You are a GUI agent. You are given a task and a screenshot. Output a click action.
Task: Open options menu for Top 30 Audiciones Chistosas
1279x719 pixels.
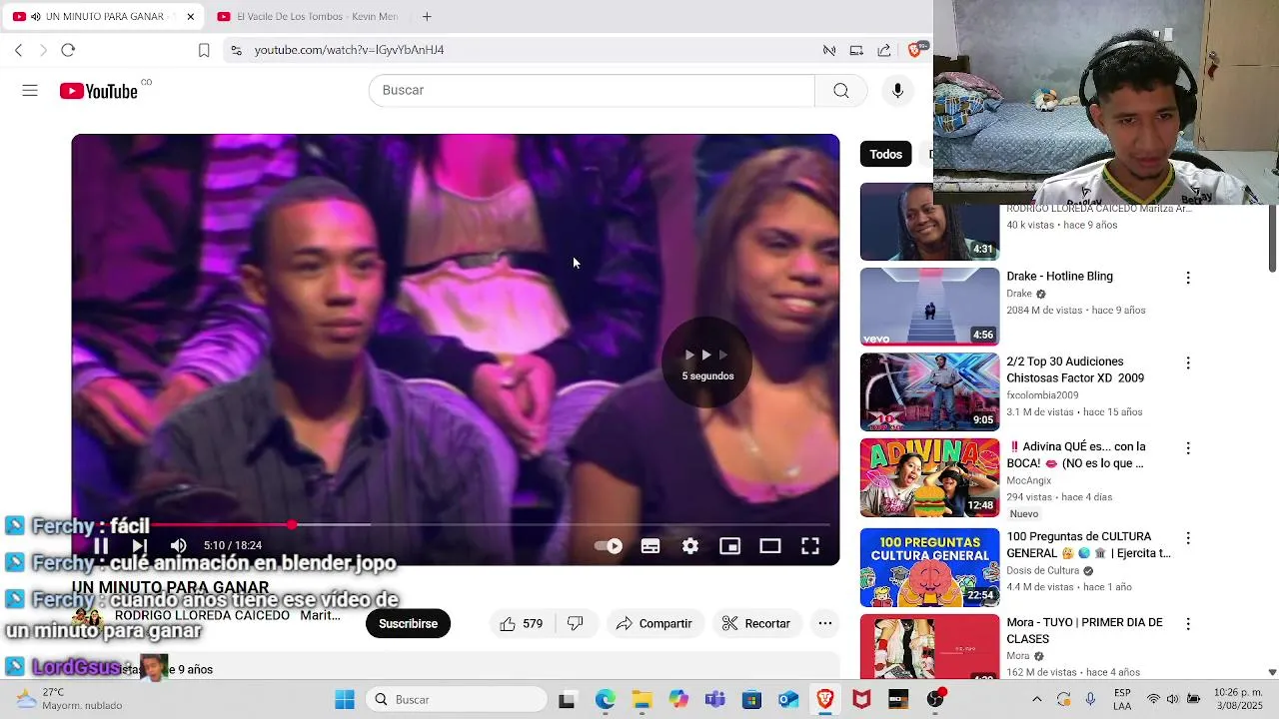click(1188, 363)
